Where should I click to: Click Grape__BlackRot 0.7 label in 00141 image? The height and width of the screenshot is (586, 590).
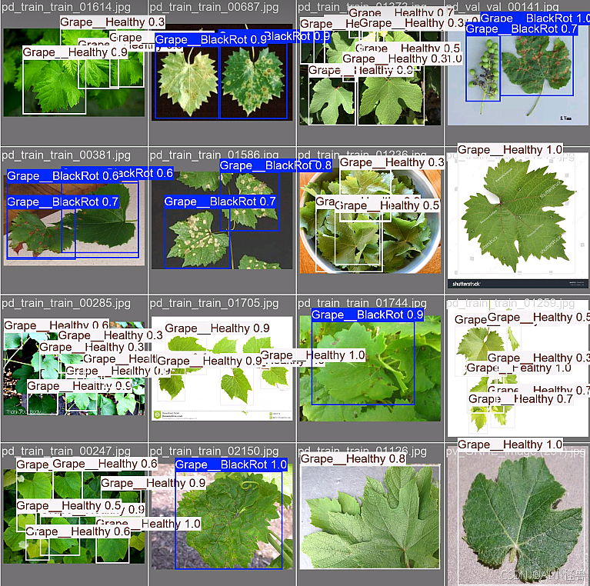click(521, 29)
